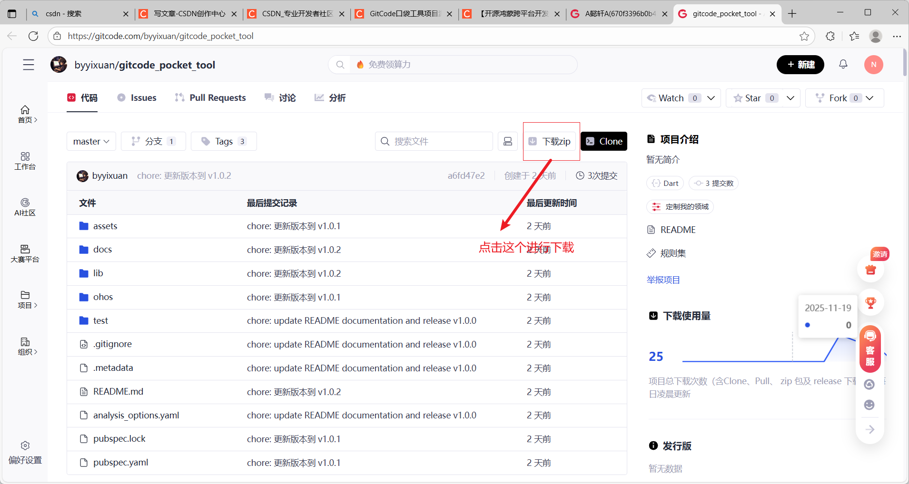This screenshot has height=484, width=909.
Task: Expand the Watch dropdown arrow
Action: click(x=711, y=98)
